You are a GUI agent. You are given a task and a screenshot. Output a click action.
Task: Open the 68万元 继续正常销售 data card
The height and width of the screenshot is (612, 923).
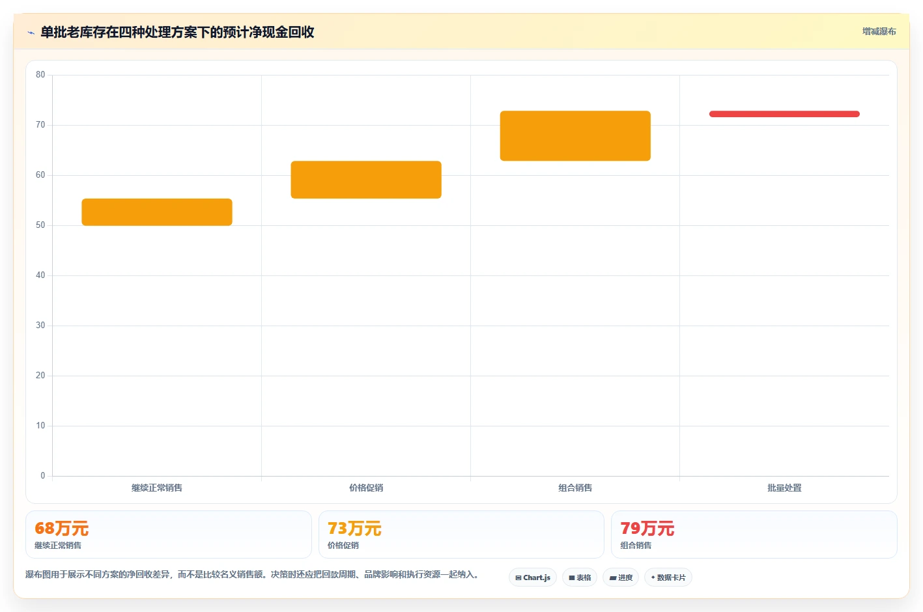click(169, 535)
